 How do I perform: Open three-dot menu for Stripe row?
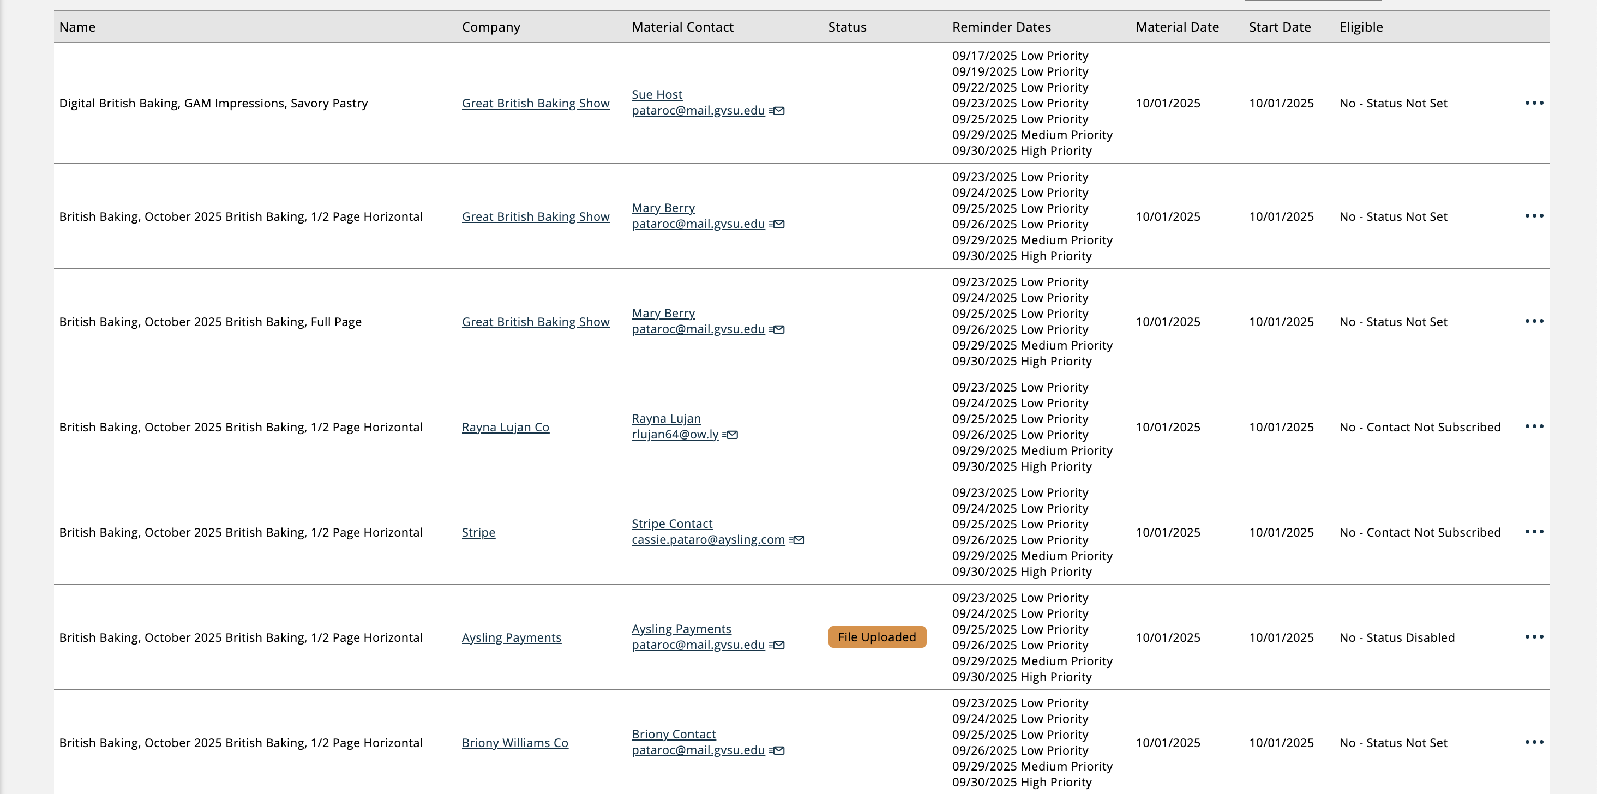1534,532
